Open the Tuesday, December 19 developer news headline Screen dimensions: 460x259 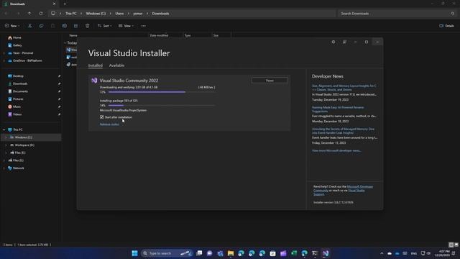click(344, 88)
